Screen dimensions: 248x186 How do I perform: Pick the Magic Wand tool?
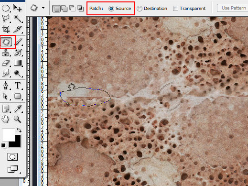click(18, 19)
